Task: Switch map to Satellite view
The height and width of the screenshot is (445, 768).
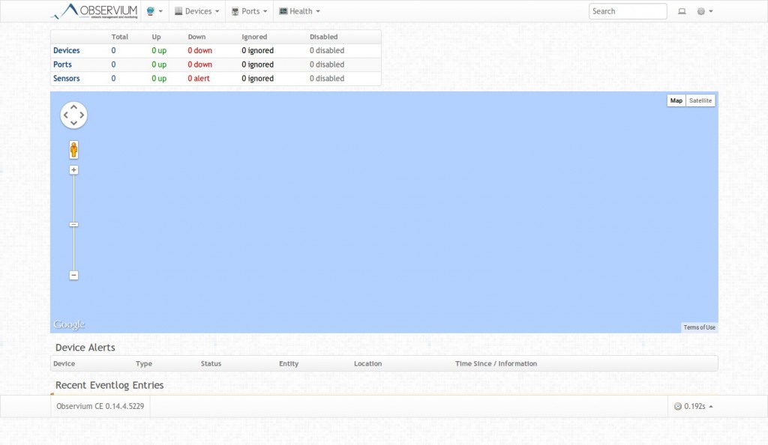Action: coord(700,100)
